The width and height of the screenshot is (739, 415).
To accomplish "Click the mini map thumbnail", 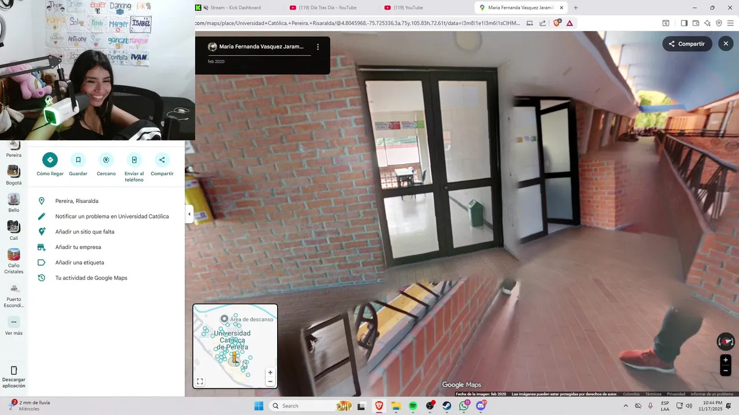I will (235, 346).
